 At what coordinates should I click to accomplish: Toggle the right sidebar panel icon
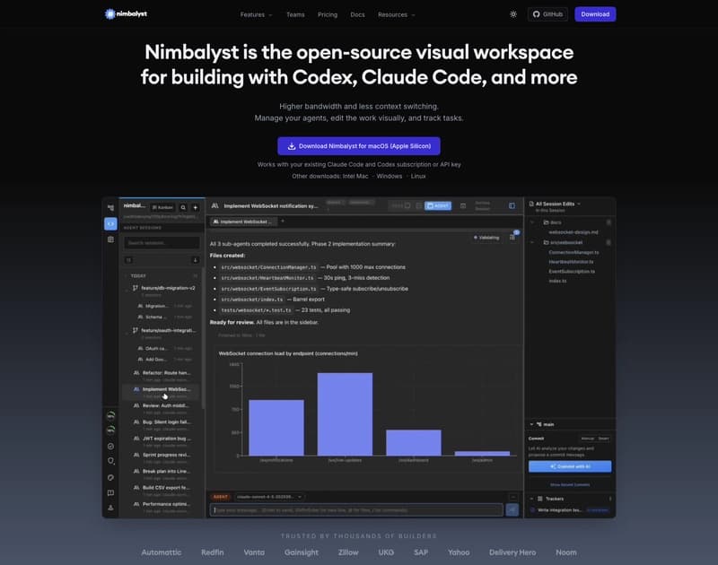[512, 206]
